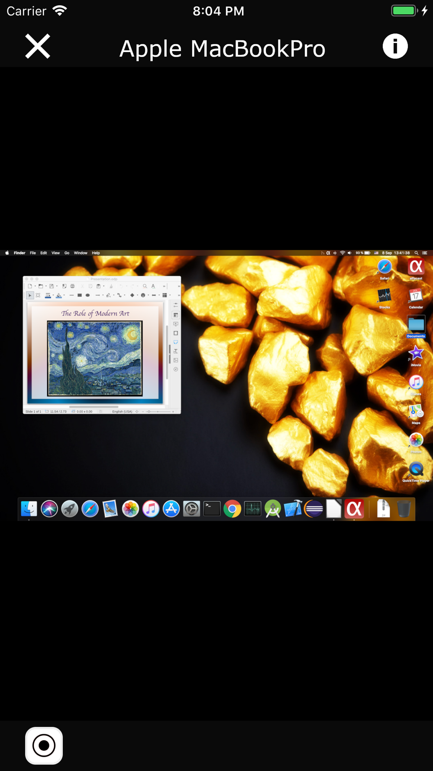Open the Trash in the Dock

click(x=404, y=509)
